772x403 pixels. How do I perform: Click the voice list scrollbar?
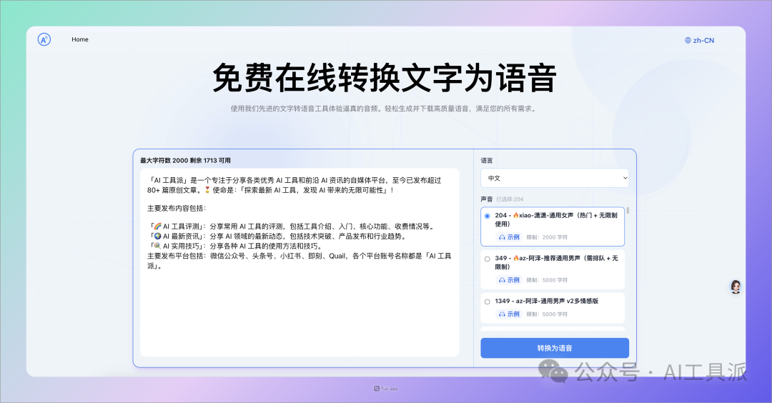(628, 210)
